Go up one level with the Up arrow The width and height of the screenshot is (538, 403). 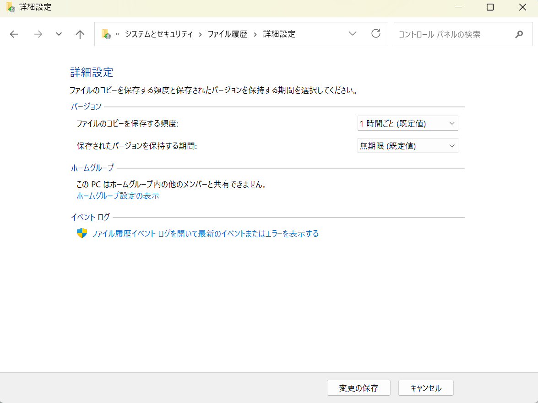[80, 34]
